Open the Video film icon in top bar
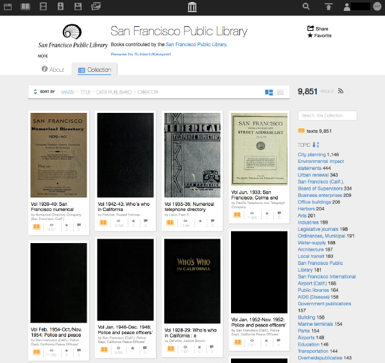385x363 pixels. 43,7
